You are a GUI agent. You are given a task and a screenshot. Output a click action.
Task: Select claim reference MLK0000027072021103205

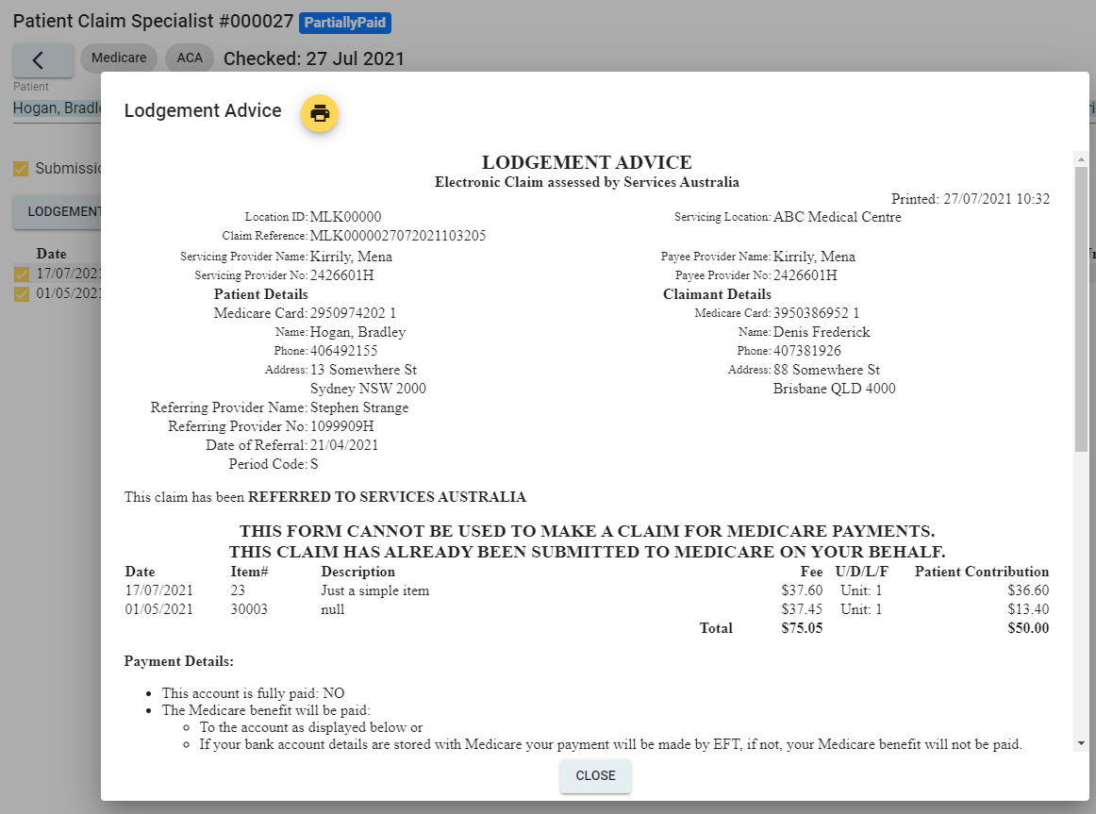click(398, 236)
